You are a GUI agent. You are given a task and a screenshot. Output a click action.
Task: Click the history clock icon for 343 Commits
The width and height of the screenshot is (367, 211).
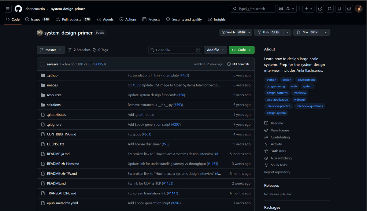click(x=229, y=64)
